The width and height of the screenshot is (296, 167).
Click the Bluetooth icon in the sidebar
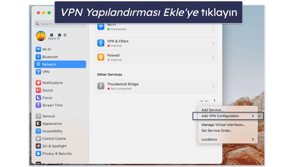click(38, 57)
